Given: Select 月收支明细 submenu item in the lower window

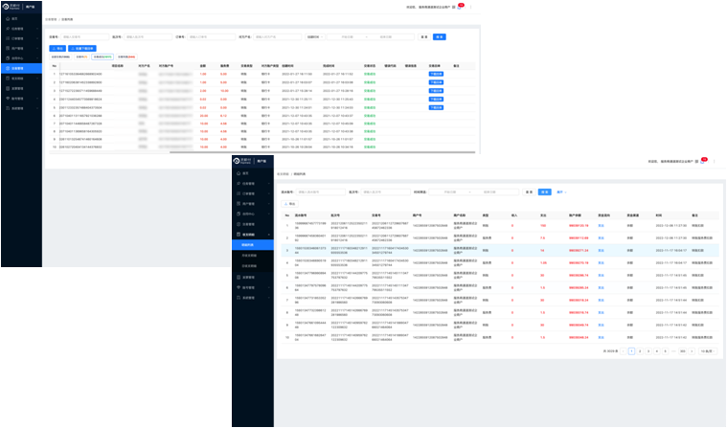Looking at the screenshot, I should (253, 256).
